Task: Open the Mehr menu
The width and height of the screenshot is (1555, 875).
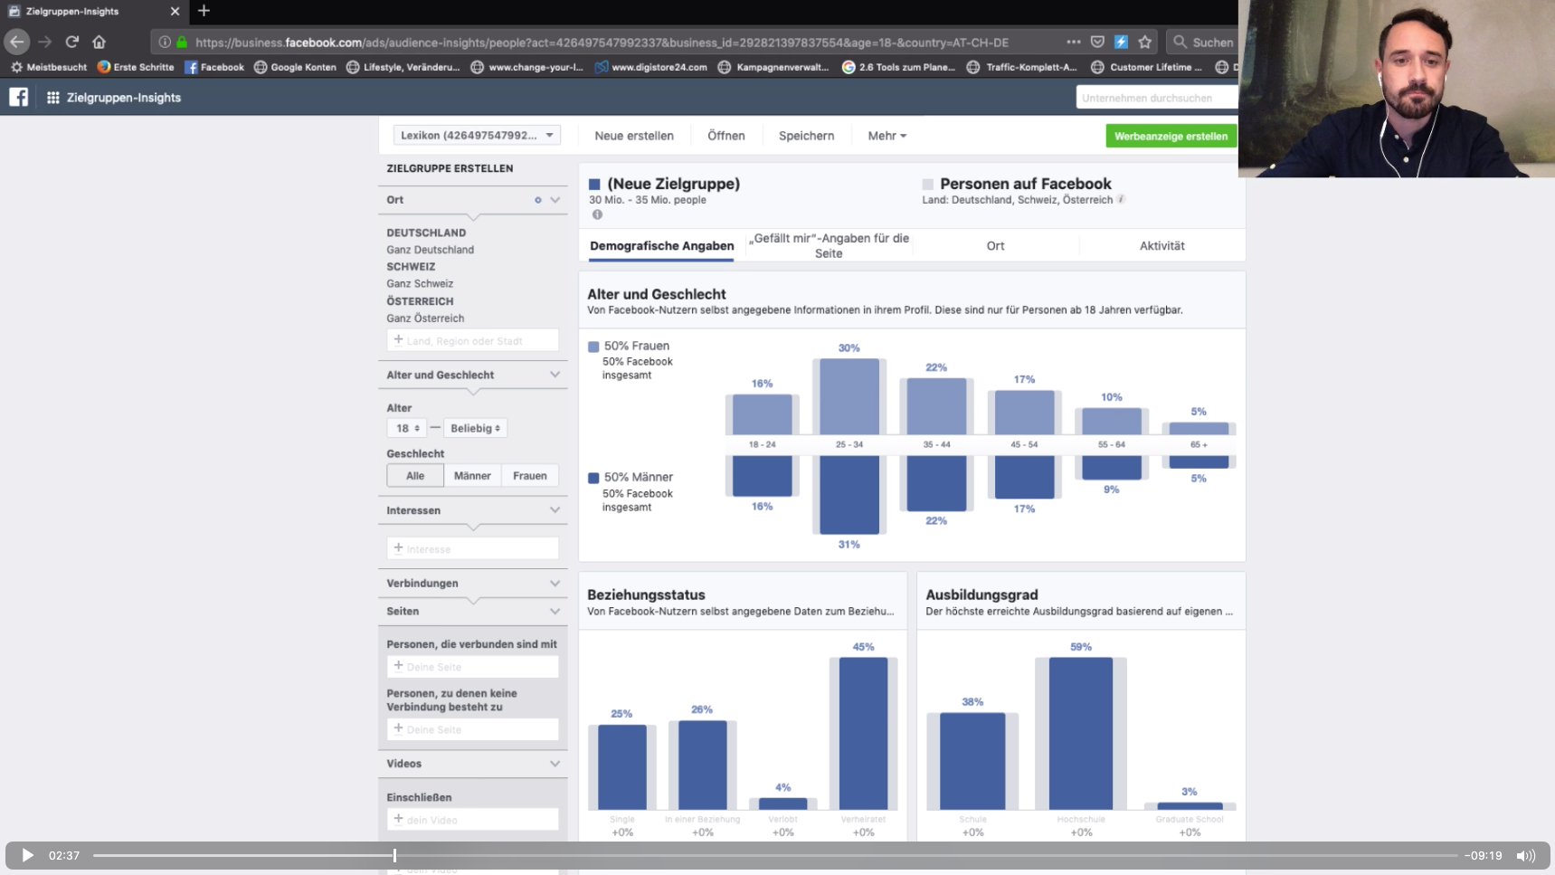Action: [886, 136]
